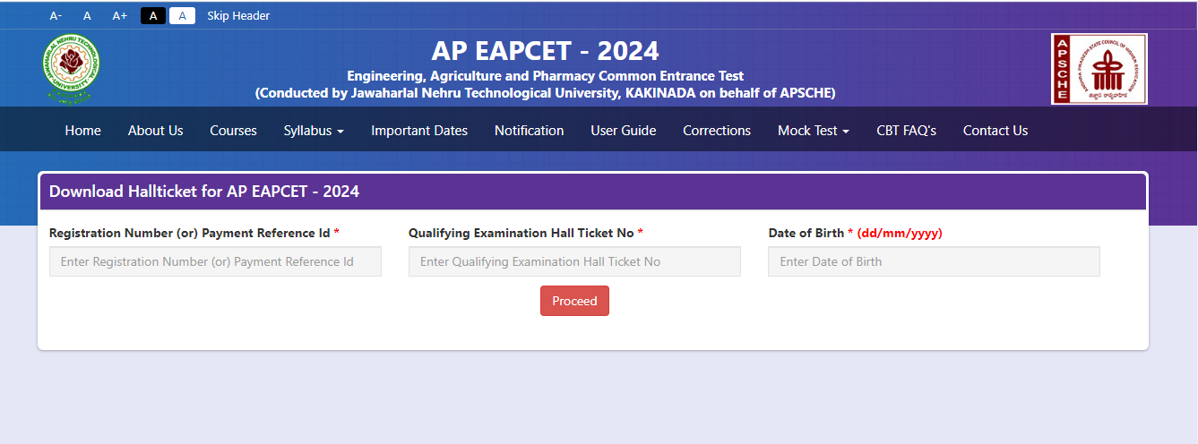1198x444 pixels.
Task: Open the Notification page
Action: [x=530, y=131]
